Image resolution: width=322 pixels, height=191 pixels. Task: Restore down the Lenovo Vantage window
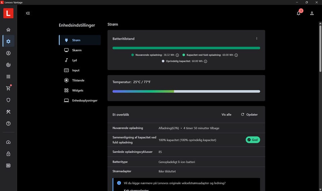307,2
